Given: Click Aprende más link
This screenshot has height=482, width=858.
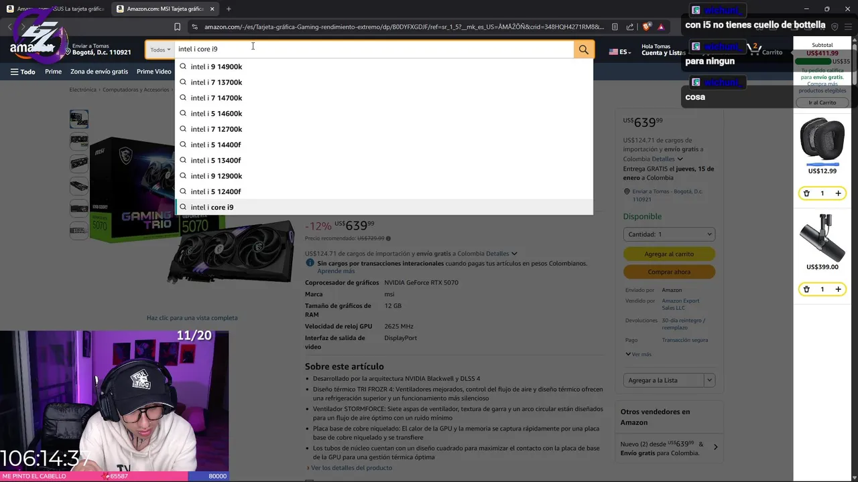Looking at the screenshot, I should tap(336, 271).
